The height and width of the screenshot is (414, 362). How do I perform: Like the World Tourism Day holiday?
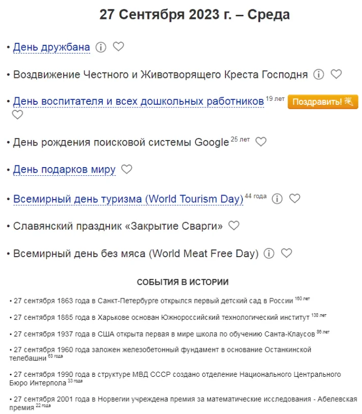(x=294, y=199)
